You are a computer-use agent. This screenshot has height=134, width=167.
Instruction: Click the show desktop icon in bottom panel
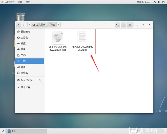click(3, 131)
